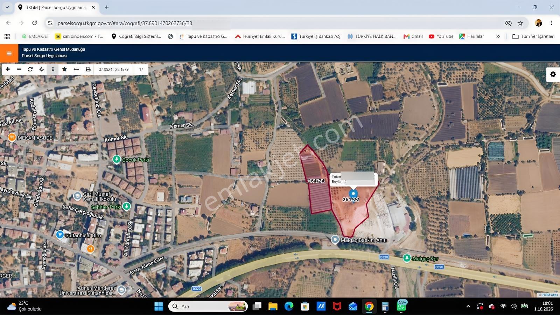Select the Sultanhisar Bim shopping marker
The width and height of the screenshot is (560, 315).
pyautogui.click(x=60, y=235)
